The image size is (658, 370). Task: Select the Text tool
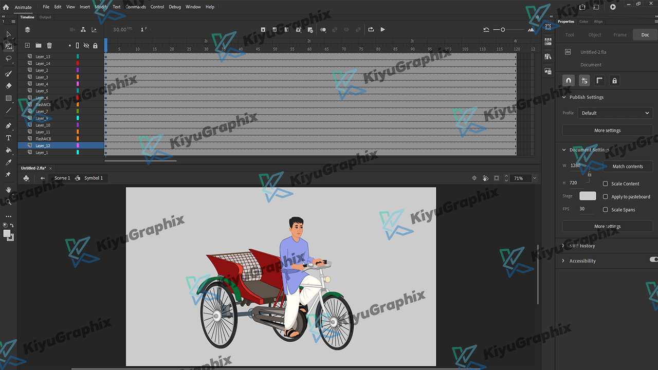[8, 138]
